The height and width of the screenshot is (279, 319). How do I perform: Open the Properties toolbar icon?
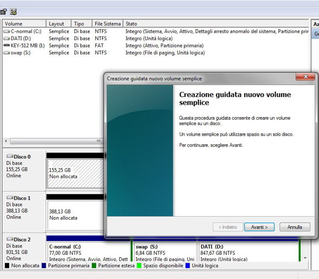pos(3,12)
